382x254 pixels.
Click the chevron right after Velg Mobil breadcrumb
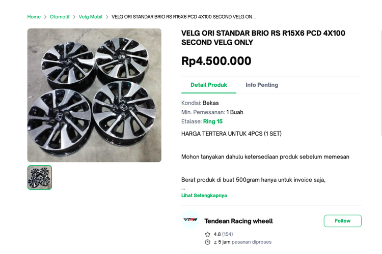coord(107,17)
